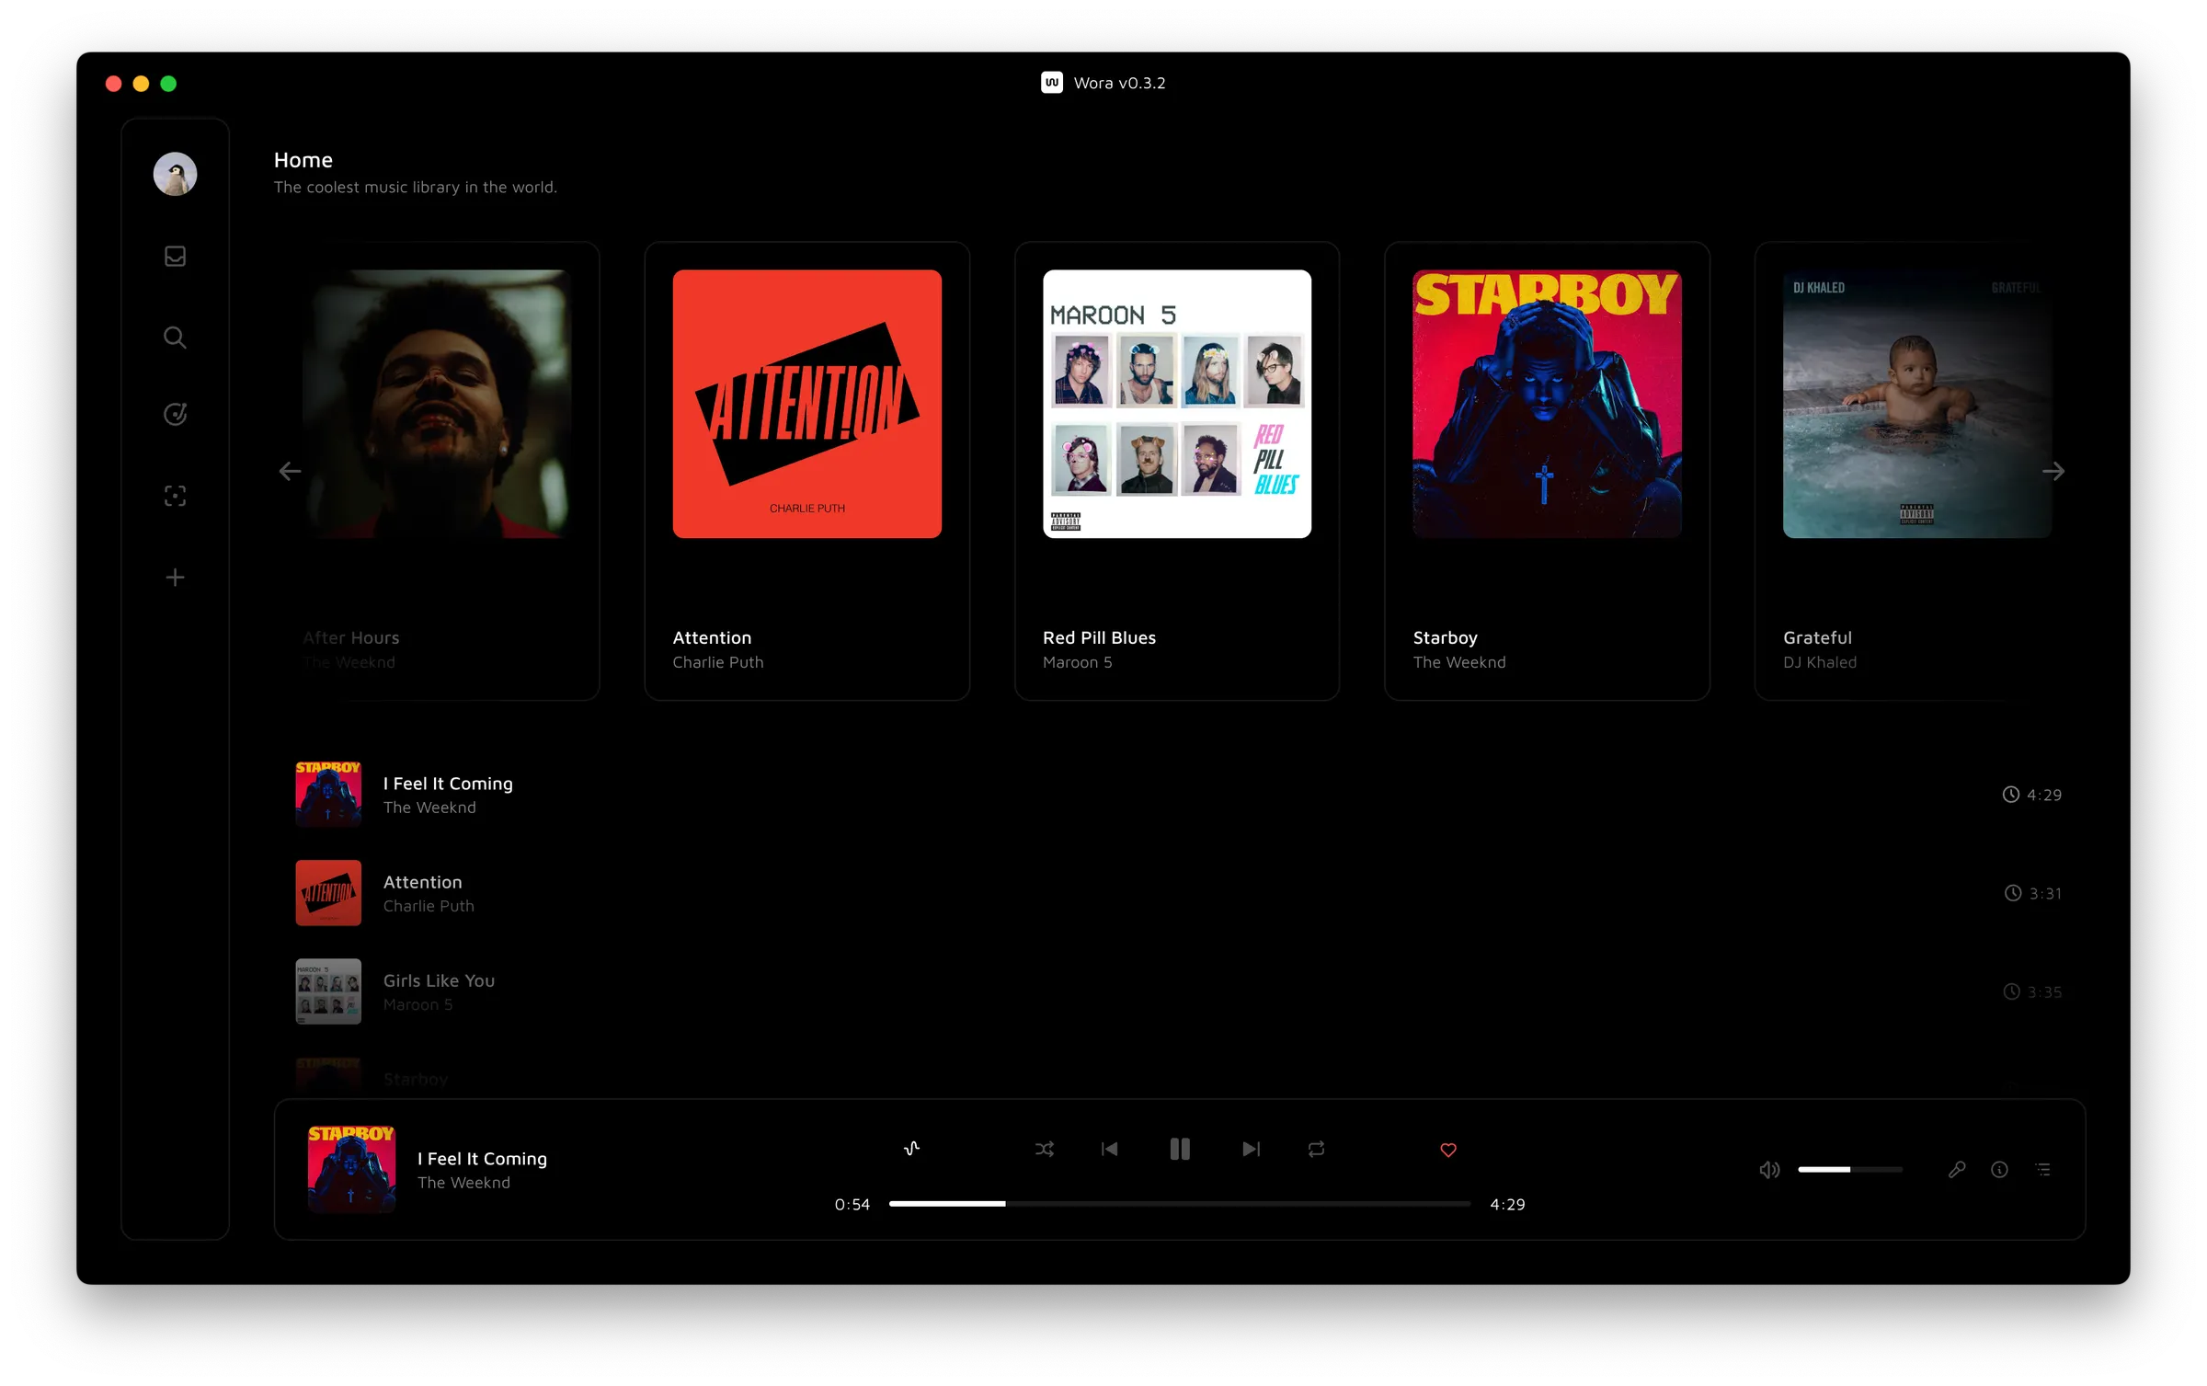Skip to the next track
Image resolution: width=2207 pixels, height=1386 pixels.
pyautogui.click(x=1251, y=1149)
